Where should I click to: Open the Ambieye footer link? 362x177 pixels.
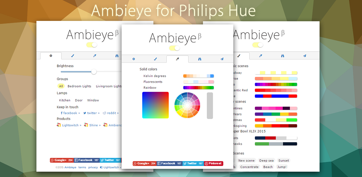pos(70,167)
